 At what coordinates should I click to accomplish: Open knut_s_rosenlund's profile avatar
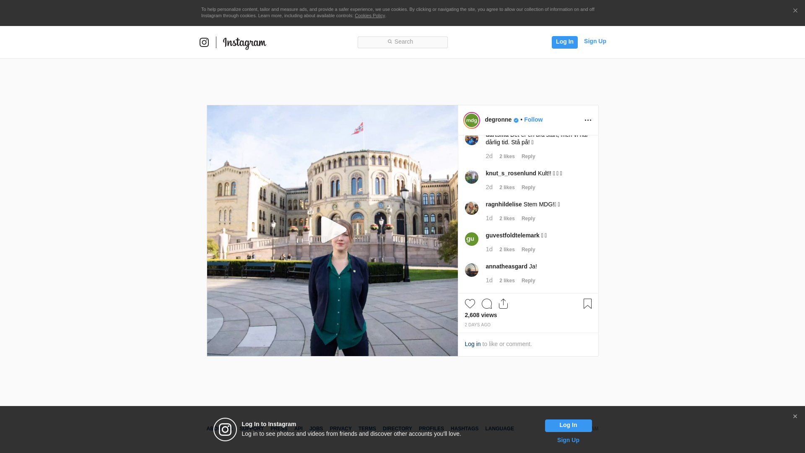point(472,177)
